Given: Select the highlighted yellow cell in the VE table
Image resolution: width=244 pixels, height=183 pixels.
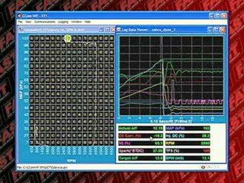Looking at the screenshot, I should [68, 38].
